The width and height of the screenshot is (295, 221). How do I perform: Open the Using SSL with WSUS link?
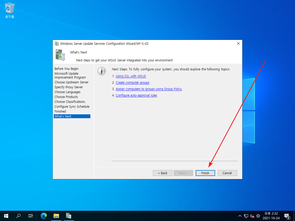[x=131, y=76]
